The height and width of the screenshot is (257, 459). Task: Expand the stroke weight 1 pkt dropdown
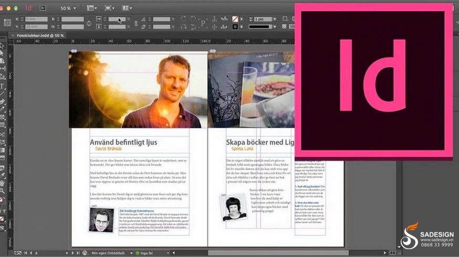pyautogui.click(x=275, y=19)
